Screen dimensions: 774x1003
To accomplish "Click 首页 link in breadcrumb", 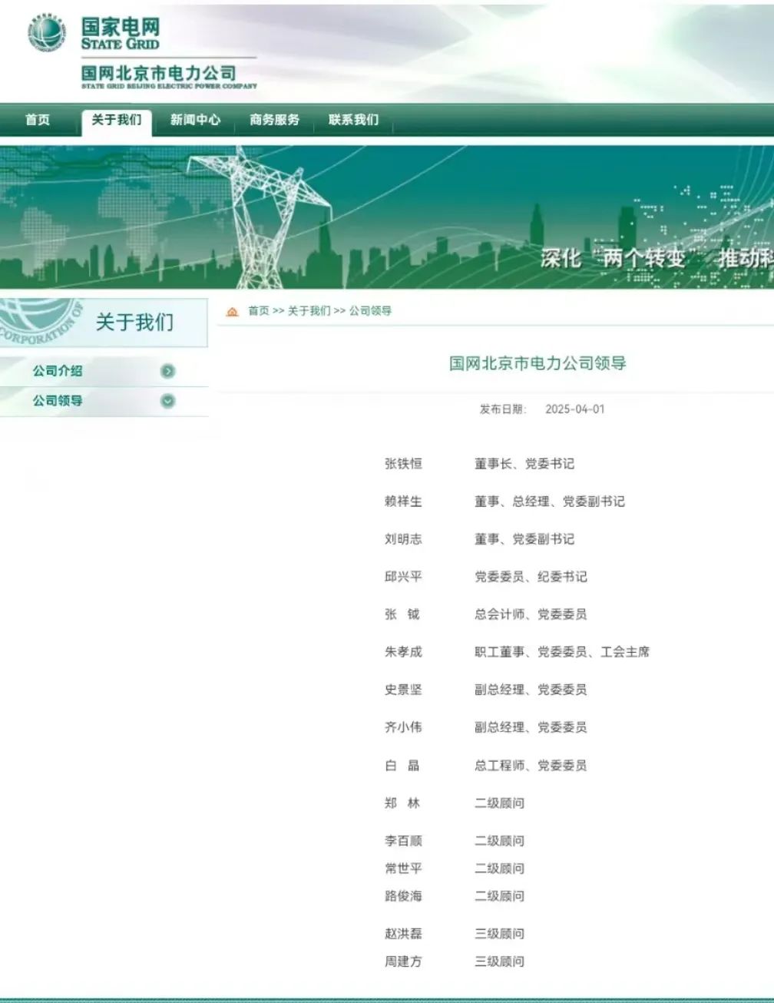I will pyautogui.click(x=259, y=311).
